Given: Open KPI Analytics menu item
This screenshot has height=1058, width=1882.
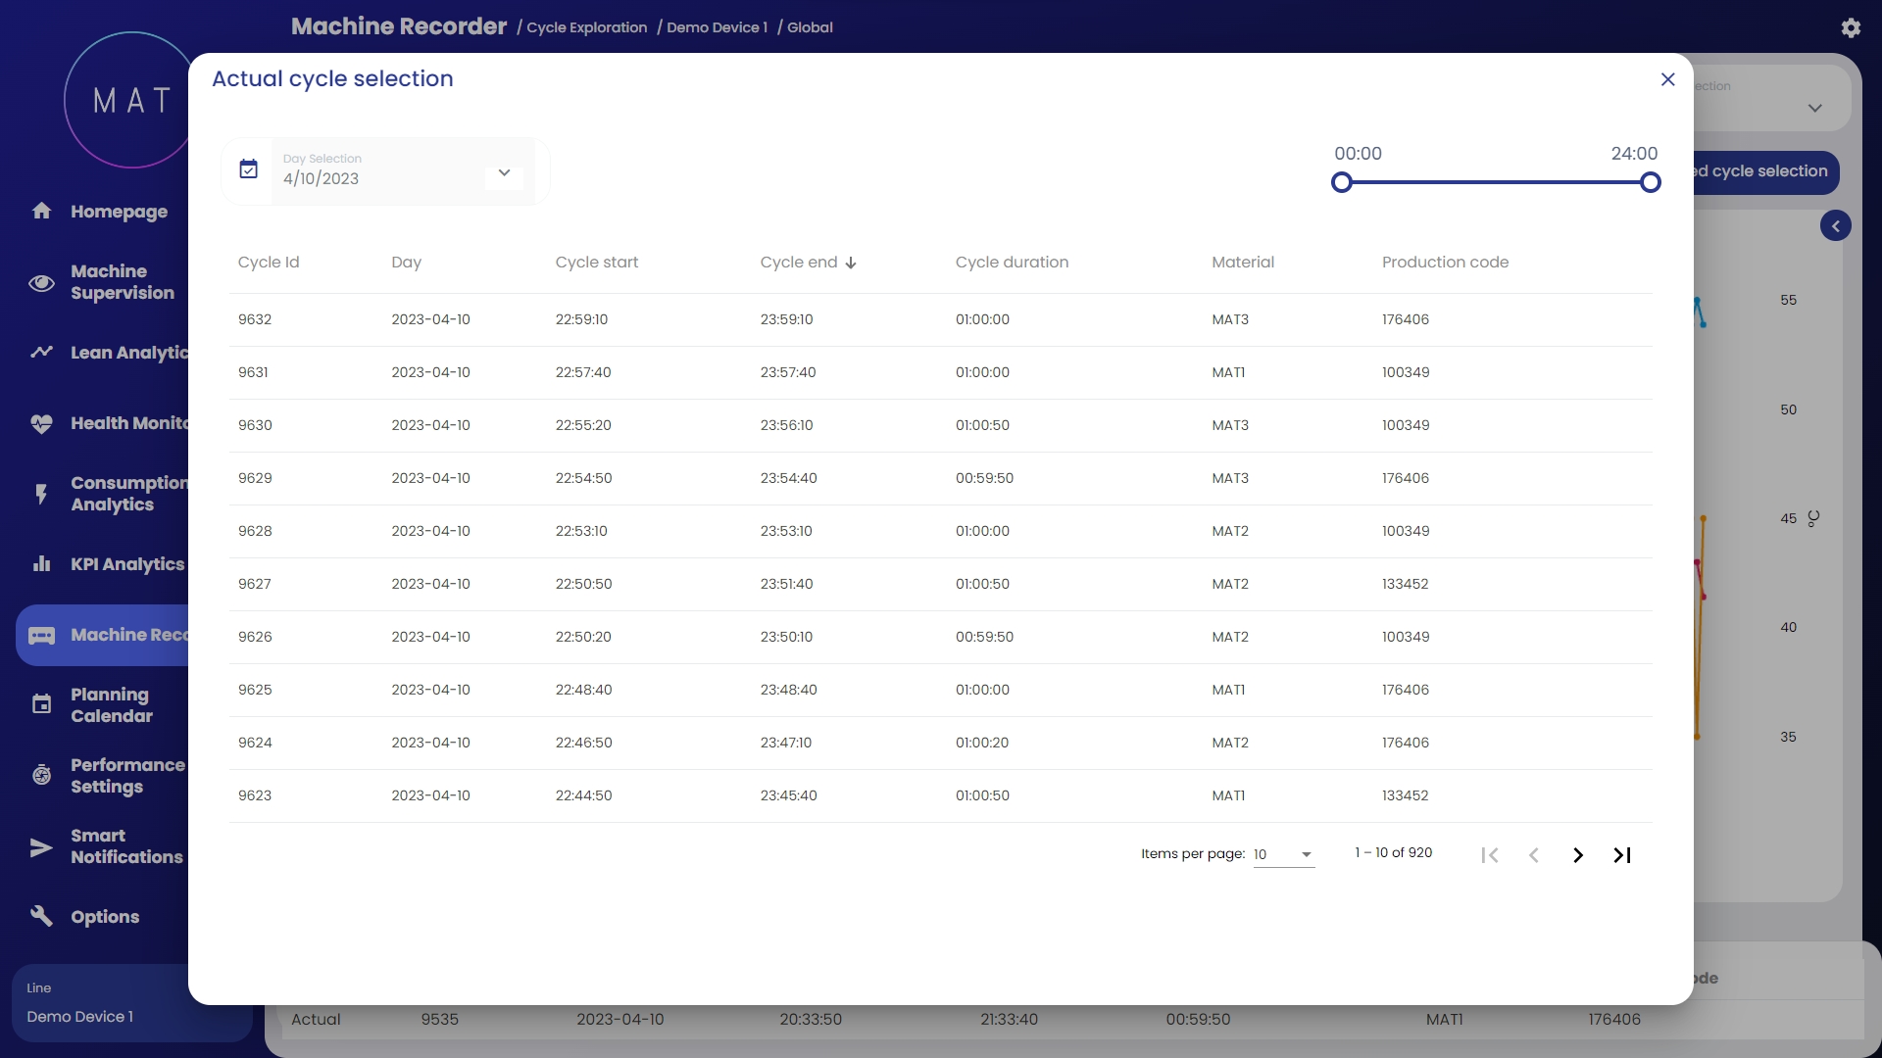Looking at the screenshot, I should 126,564.
